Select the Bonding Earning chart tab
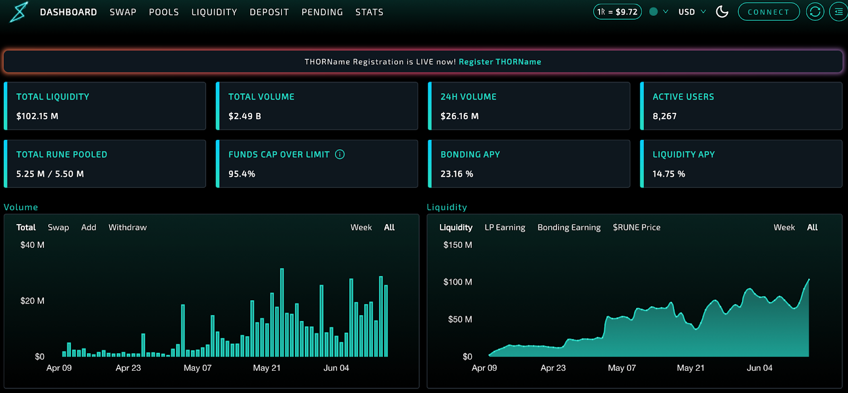The width and height of the screenshot is (848, 393). tap(569, 227)
